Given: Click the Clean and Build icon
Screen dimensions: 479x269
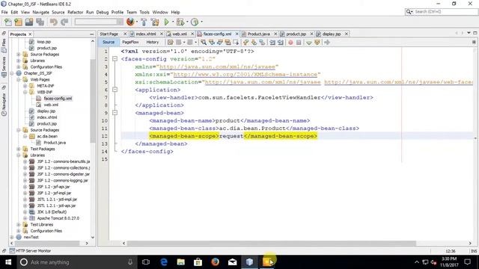Looking at the screenshot, I should (x=155, y=22).
